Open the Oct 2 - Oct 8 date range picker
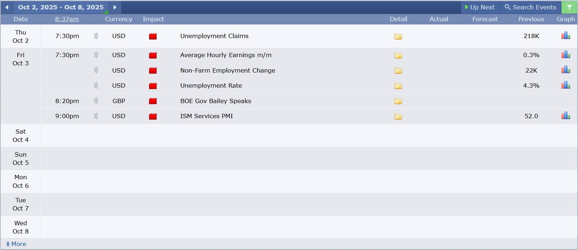The image size is (578, 250). pos(61,7)
